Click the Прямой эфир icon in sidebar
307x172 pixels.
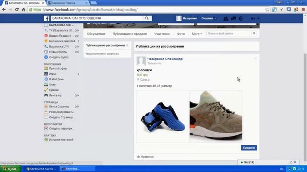click(46, 68)
